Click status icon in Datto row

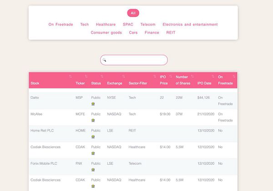click(93, 104)
